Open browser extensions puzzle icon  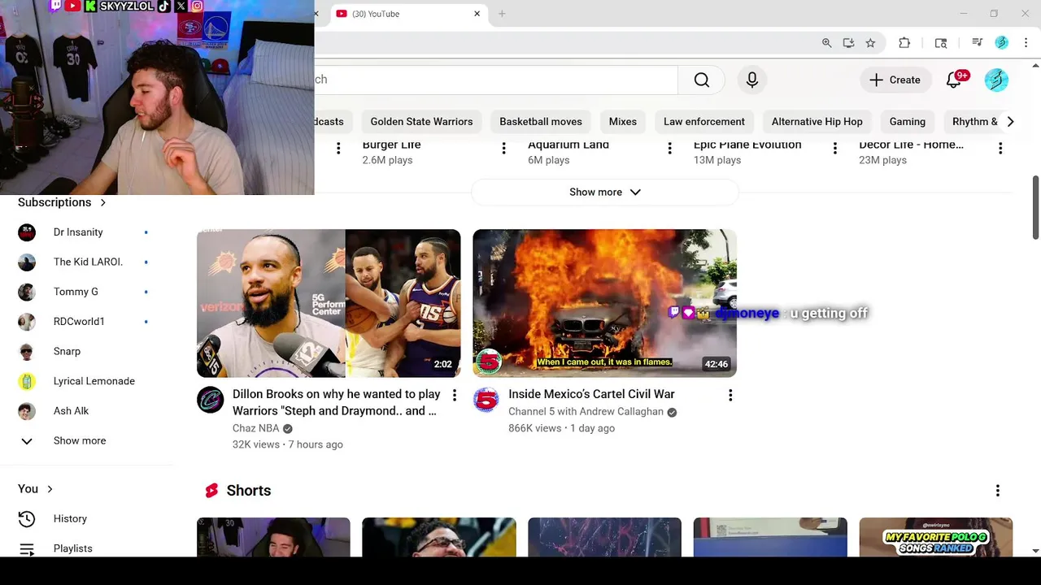[x=904, y=43]
